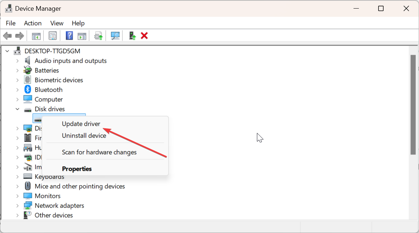The height and width of the screenshot is (233, 419).
Task: Select Mice and other pointing devices label
Action: point(80,186)
